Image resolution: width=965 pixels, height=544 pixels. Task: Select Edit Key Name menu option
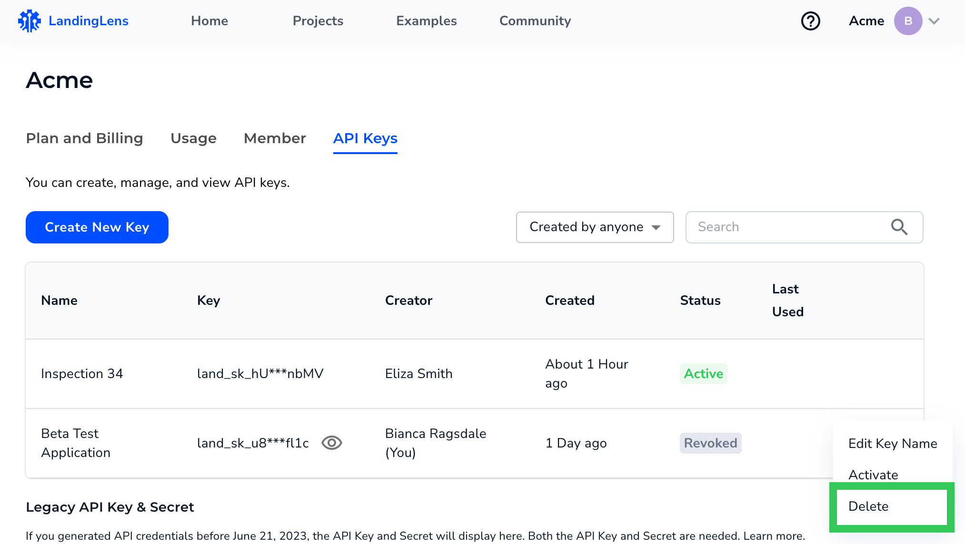tap(893, 444)
